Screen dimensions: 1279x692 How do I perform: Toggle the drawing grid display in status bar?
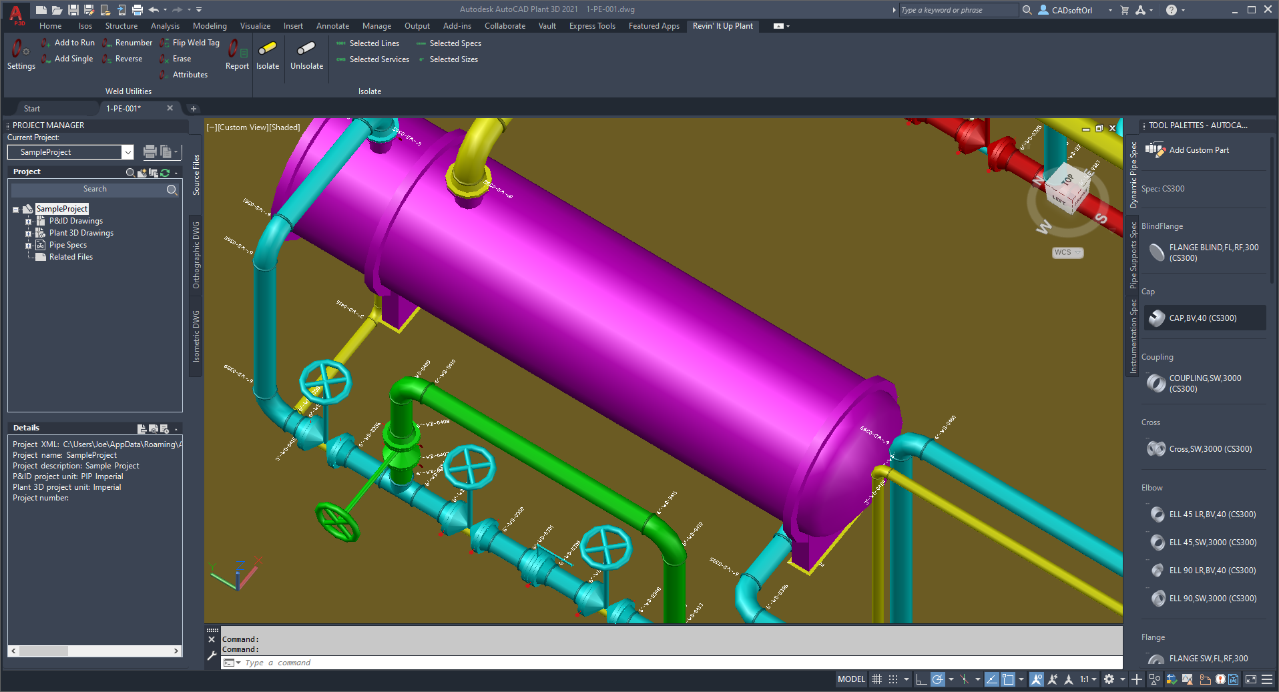tap(876, 679)
